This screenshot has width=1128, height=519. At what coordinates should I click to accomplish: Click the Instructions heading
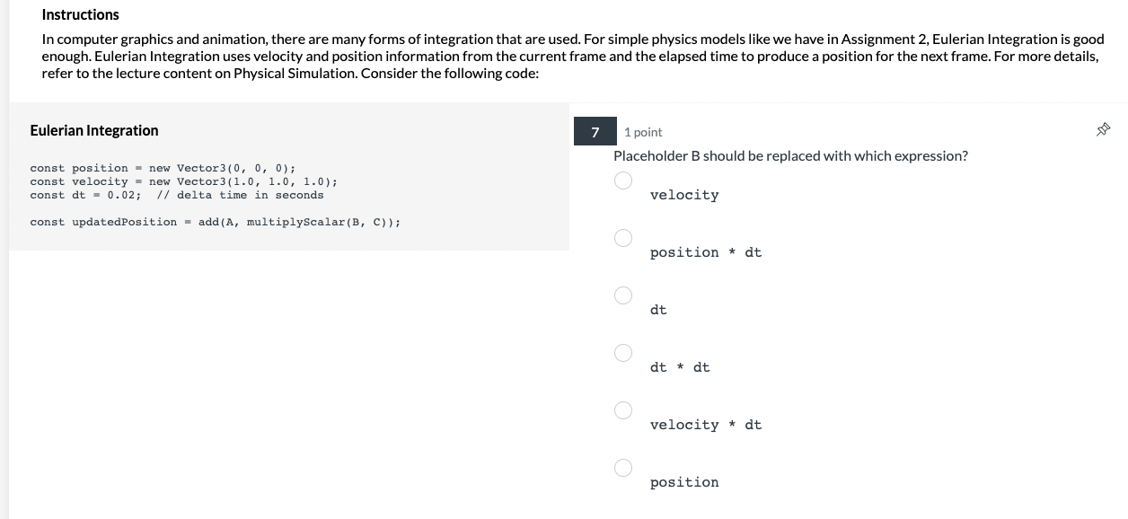point(80,14)
